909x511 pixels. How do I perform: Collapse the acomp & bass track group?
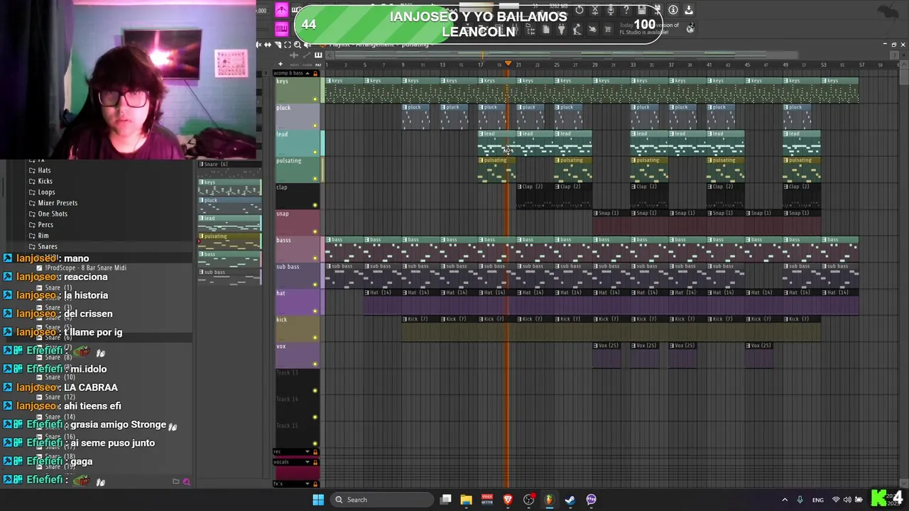pos(307,73)
